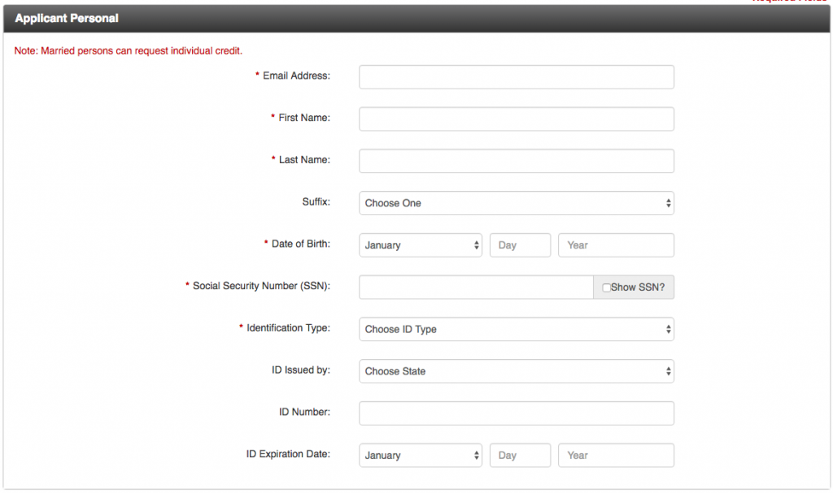
Task: Click inside the Last Name field
Action: (x=517, y=161)
